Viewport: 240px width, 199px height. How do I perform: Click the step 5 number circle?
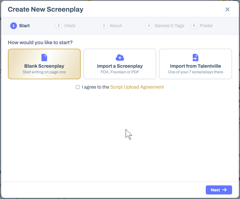[x=194, y=26]
